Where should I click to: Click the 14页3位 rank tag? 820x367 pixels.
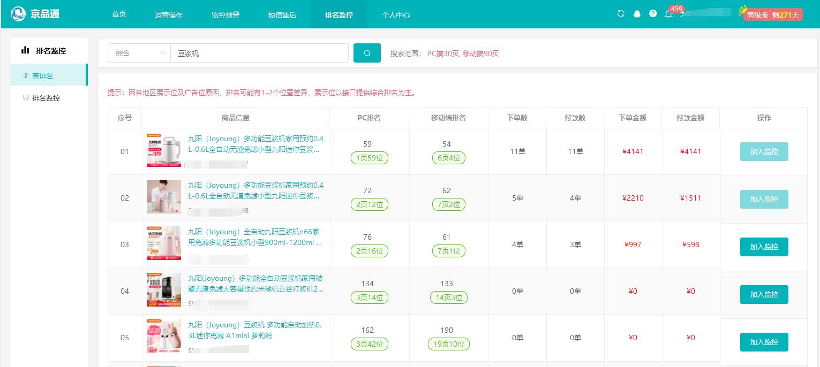coord(449,297)
